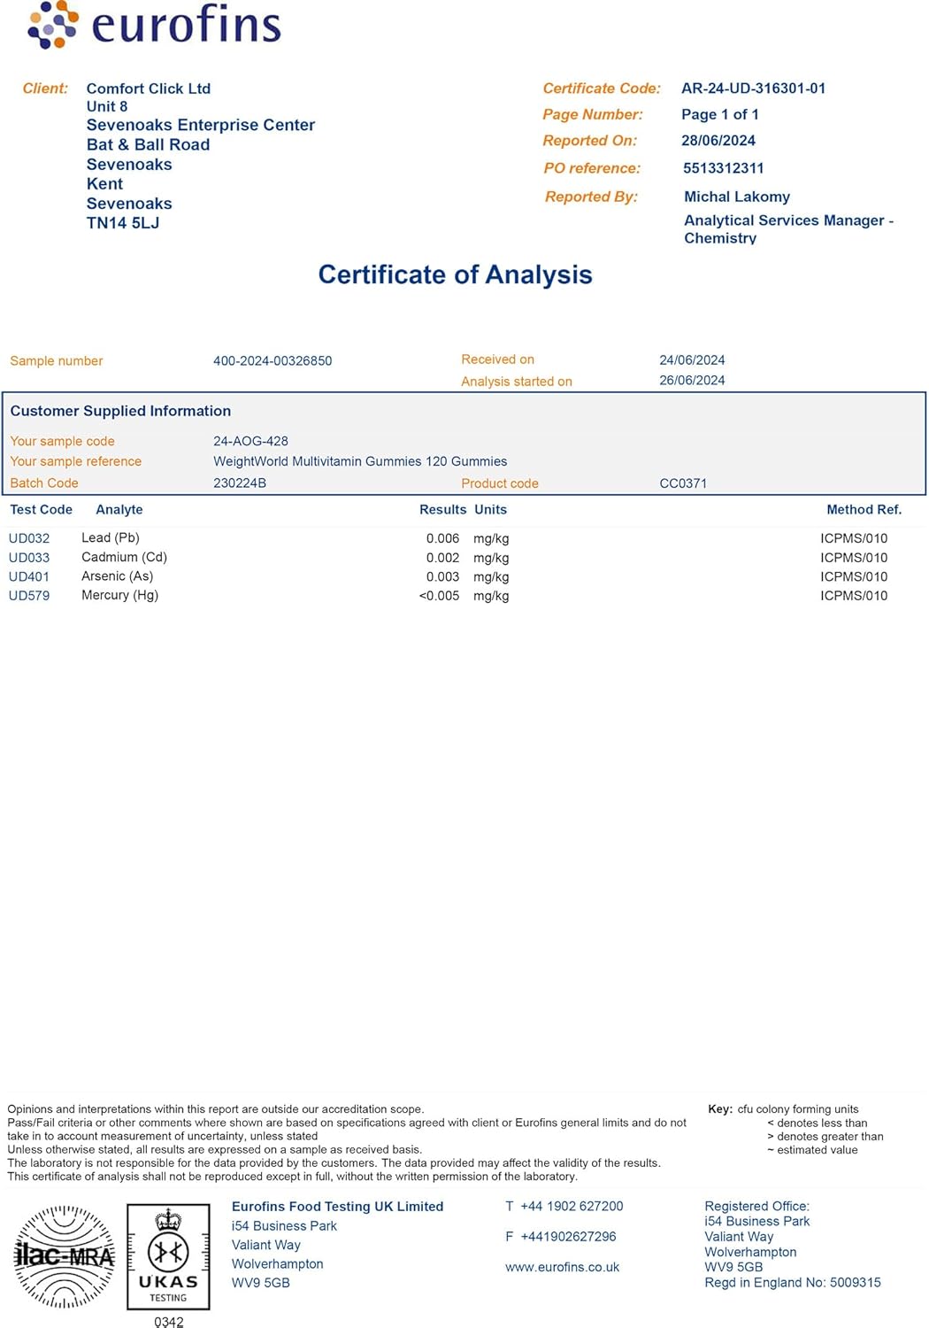Open the www.eurofins.co.uk link
929x1328 pixels.
click(x=562, y=1267)
